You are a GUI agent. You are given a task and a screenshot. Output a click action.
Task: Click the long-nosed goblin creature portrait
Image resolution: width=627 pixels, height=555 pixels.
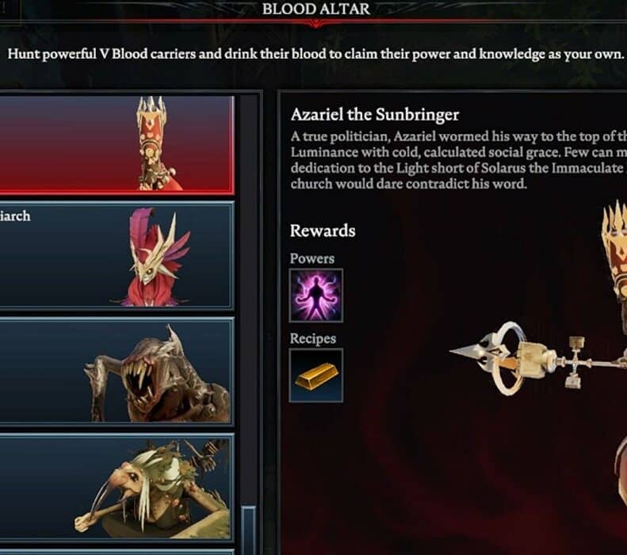point(152,488)
